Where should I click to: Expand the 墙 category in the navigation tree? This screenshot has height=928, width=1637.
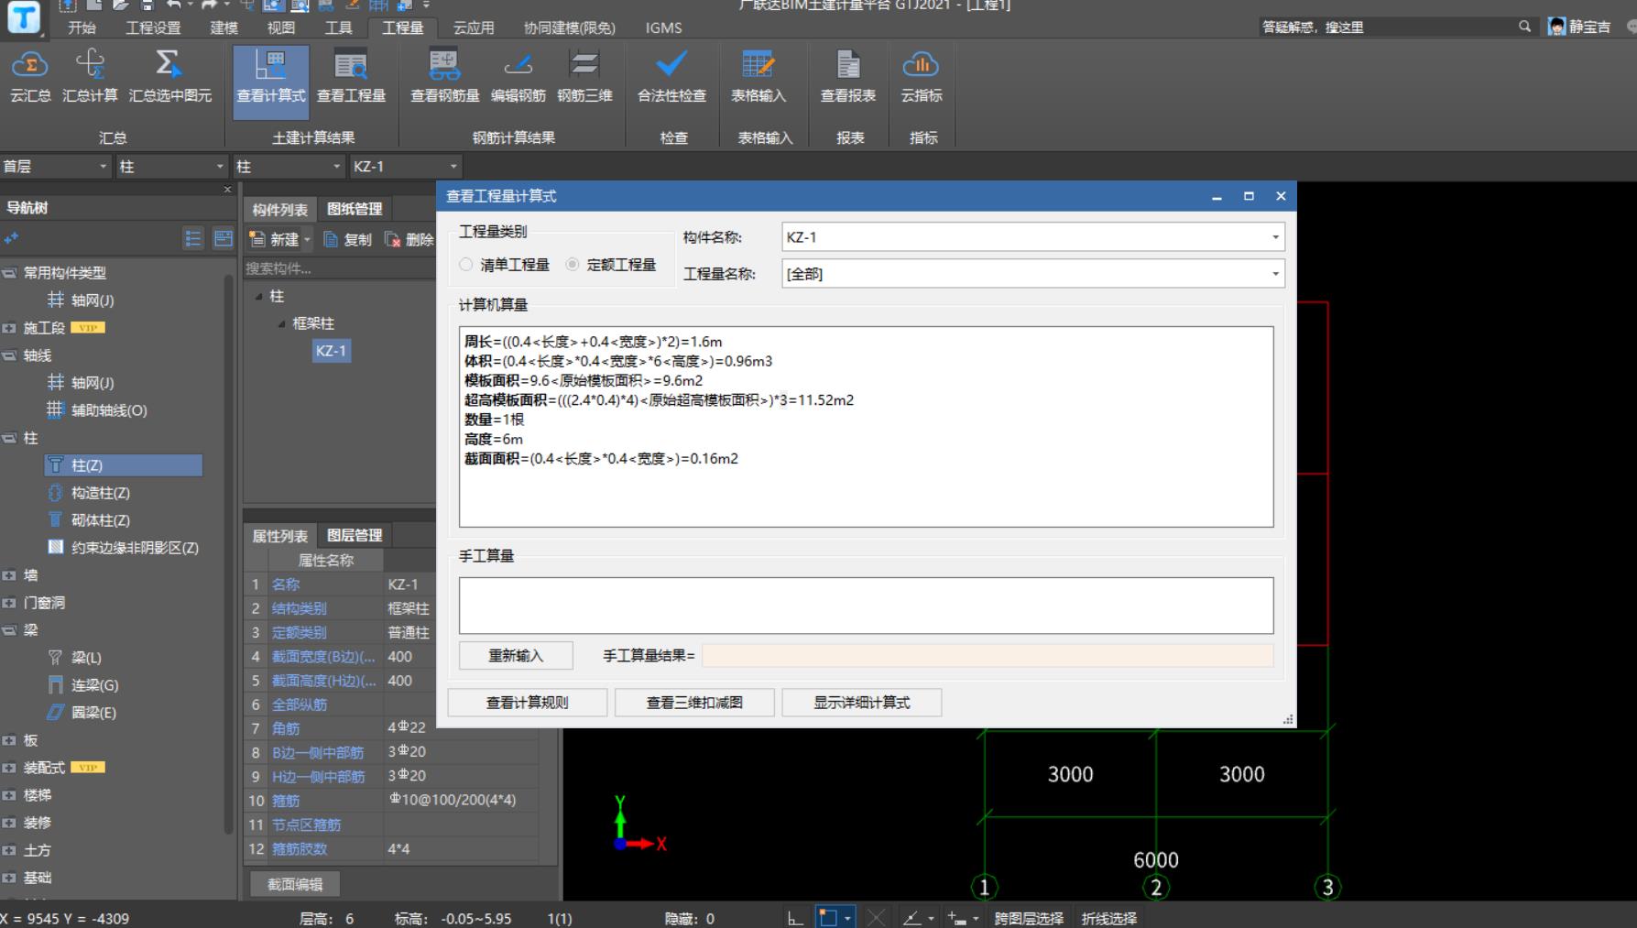(9, 575)
